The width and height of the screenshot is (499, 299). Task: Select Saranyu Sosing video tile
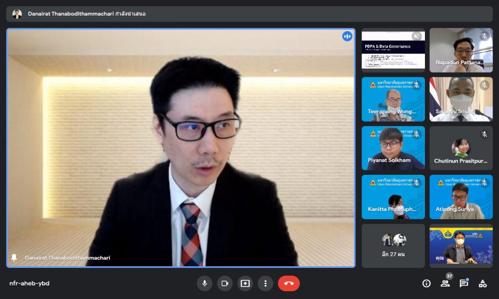[x=461, y=99]
